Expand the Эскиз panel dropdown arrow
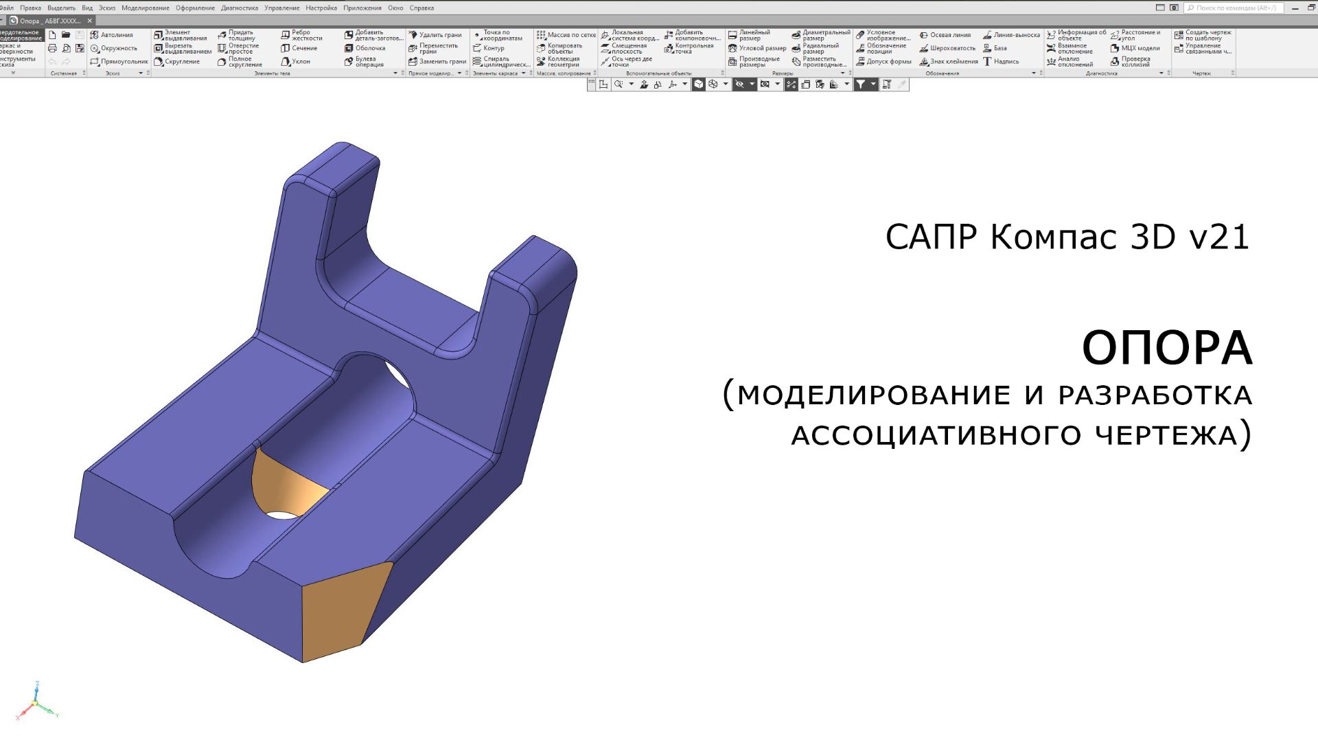 [x=141, y=73]
